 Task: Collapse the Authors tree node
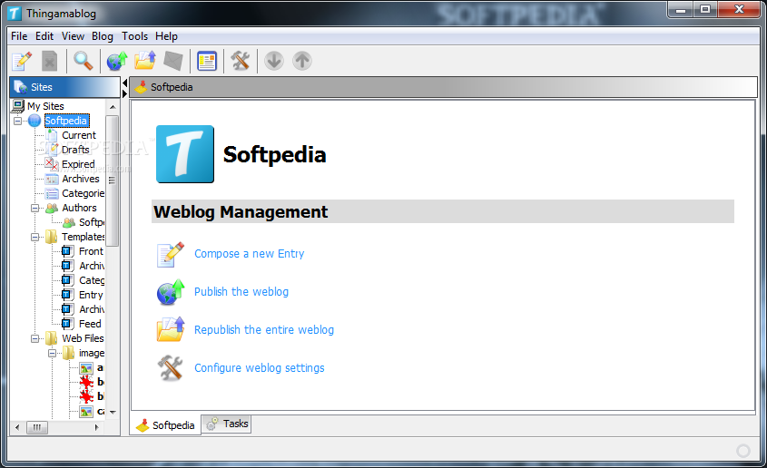point(34,208)
